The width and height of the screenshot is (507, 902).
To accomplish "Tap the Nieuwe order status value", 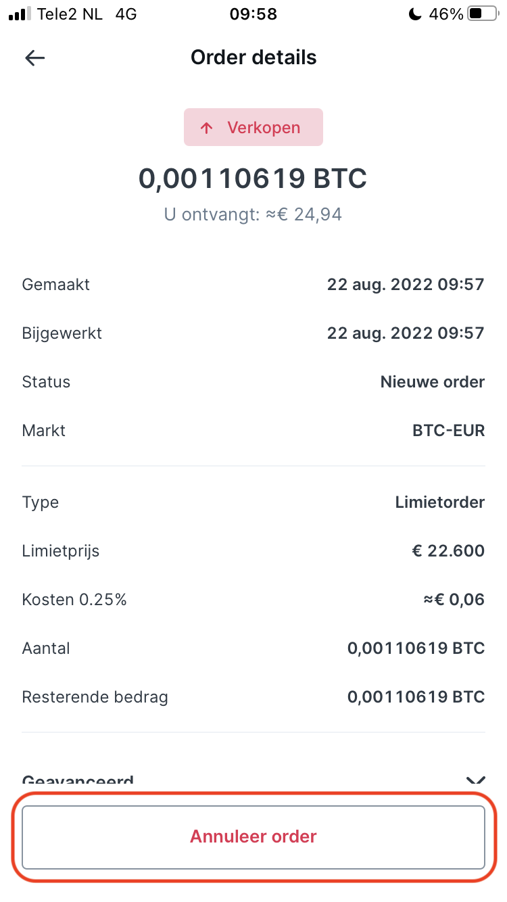I will tap(433, 382).
